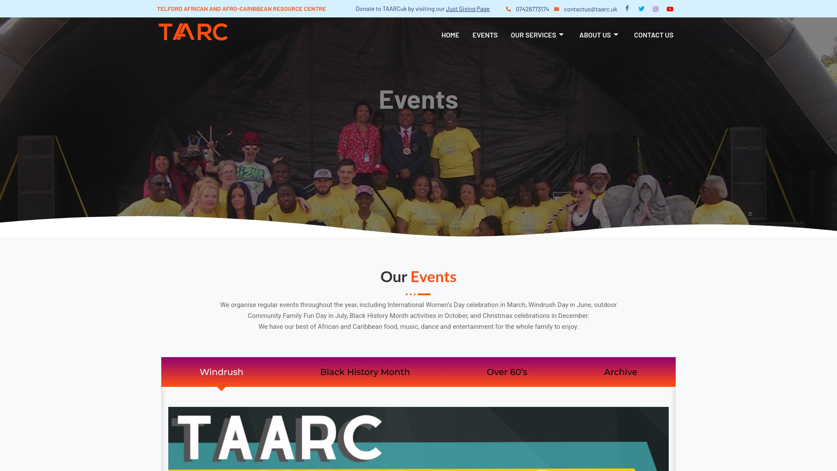Screen dimensions: 837x471
Task: Open the TAARC Facebook page icon
Action: point(627,8)
